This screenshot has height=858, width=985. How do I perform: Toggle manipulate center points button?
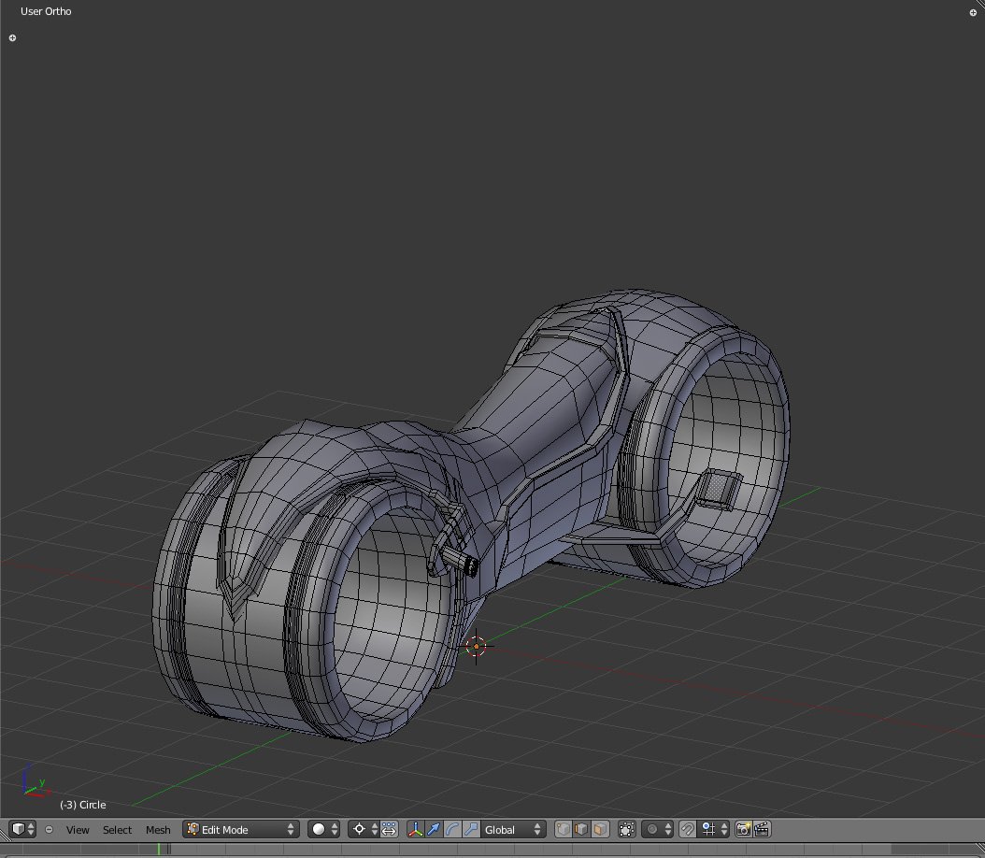pyautogui.click(x=389, y=829)
